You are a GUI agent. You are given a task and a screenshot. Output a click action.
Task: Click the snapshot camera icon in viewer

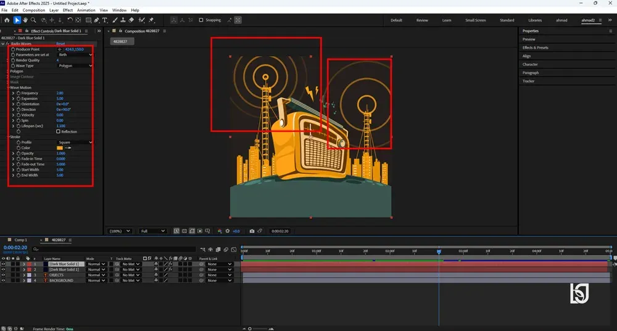252,231
